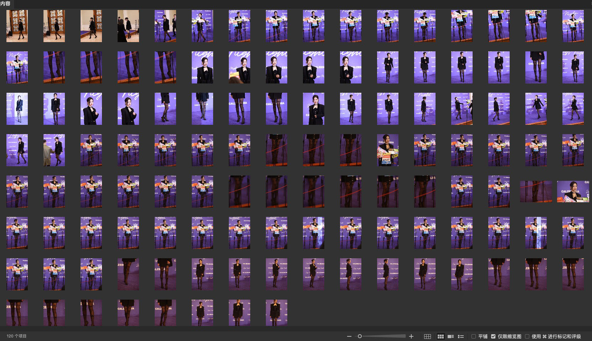
Task: Click the plus button to enlarge thumbnails
Action: (x=411, y=336)
